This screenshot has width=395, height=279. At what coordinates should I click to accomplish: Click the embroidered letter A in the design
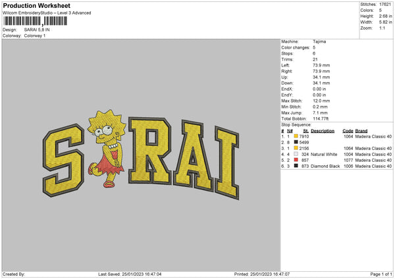(193, 156)
